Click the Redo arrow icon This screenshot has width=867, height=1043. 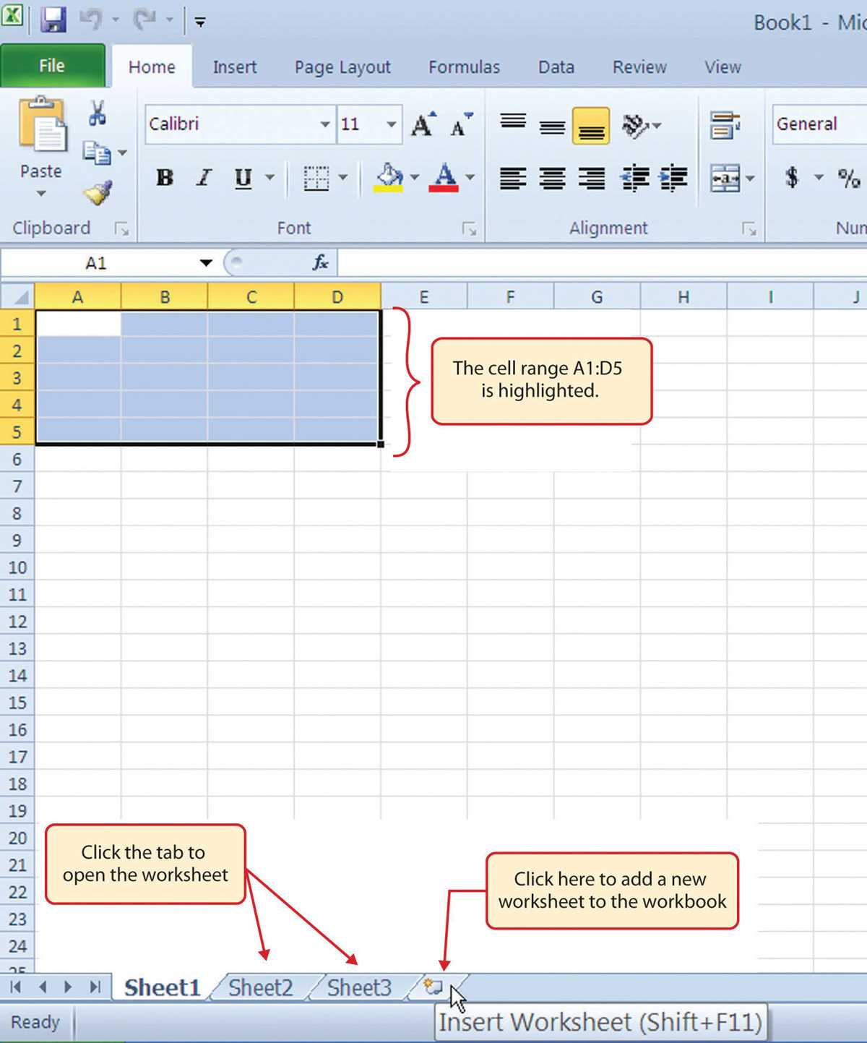(x=144, y=20)
